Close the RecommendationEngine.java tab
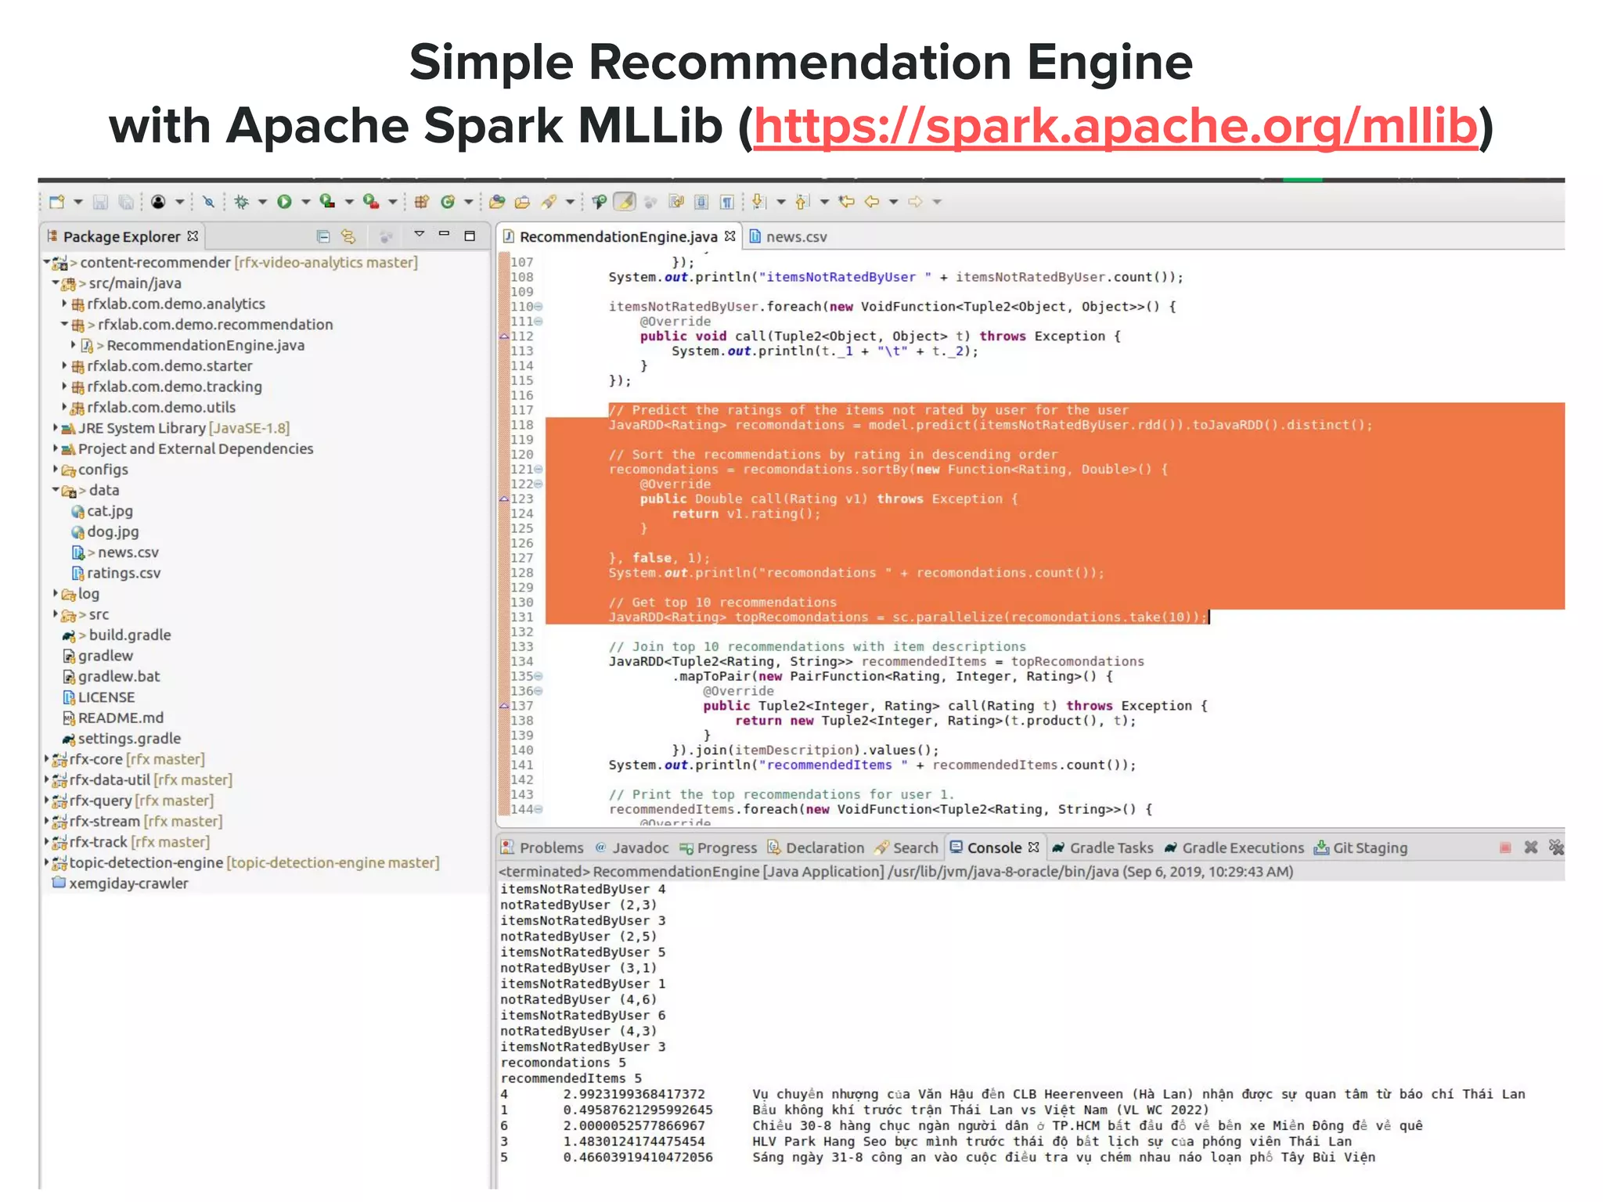Screen dimensions: 1603x1202 coord(730,236)
